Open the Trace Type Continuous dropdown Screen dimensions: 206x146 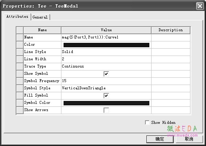(106, 66)
